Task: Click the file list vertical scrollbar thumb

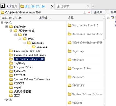Action: (104, 29)
